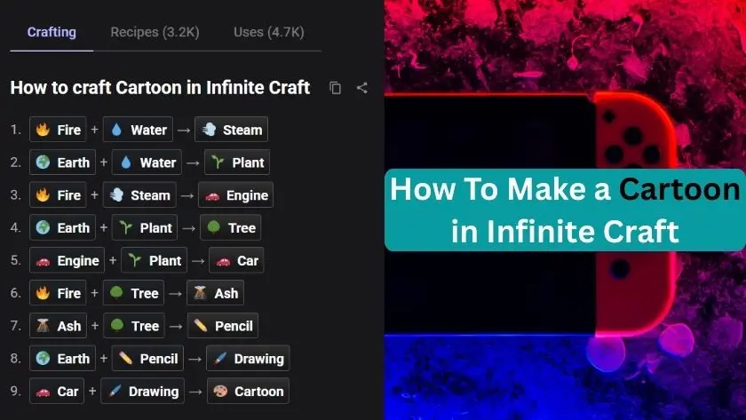Screen dimensions: 746x420
Task: Click the Tree ingredient in step 6
Action: click(x=134, y=293)
